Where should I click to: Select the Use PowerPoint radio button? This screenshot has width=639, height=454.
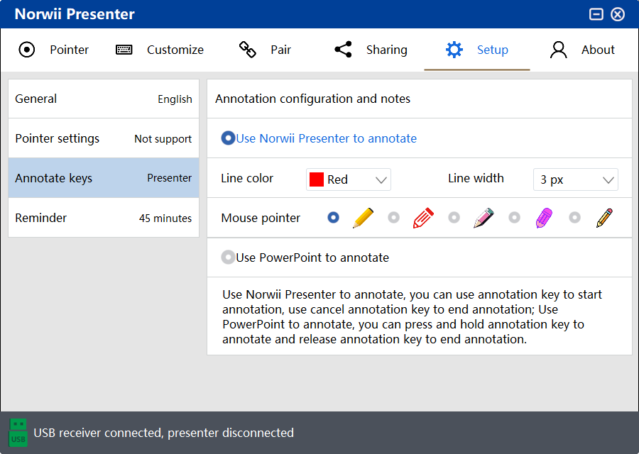228,258
